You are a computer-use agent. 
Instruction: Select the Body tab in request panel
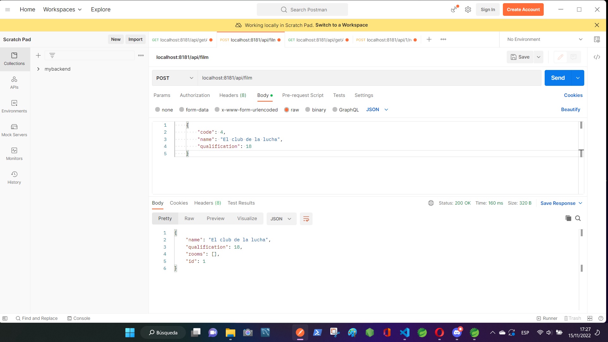(263, 95)
